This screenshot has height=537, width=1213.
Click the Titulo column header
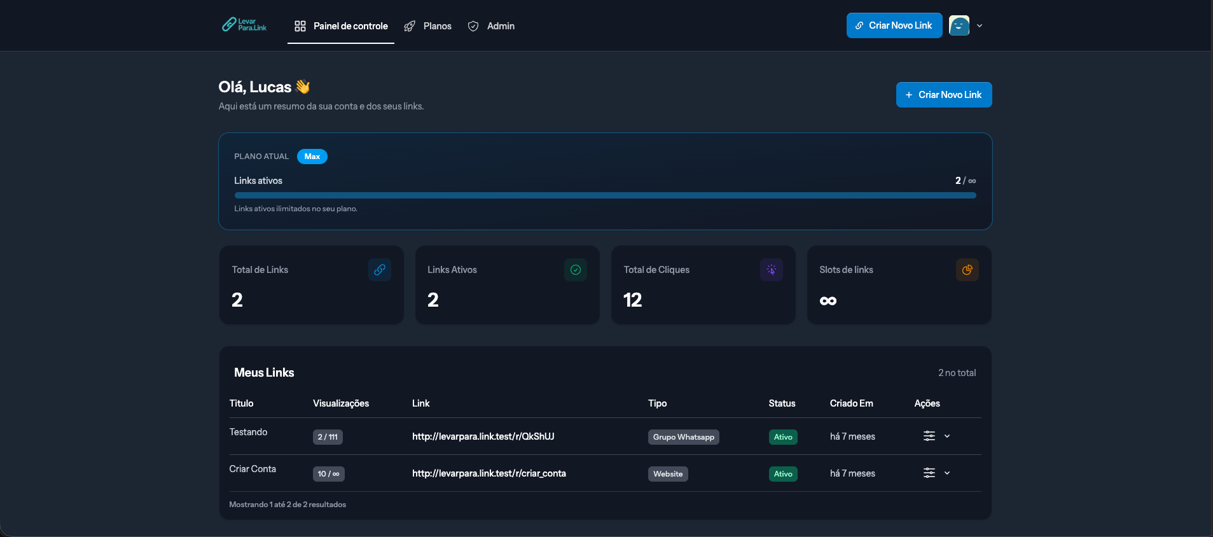pyautogui.click(x=241, y=403)
